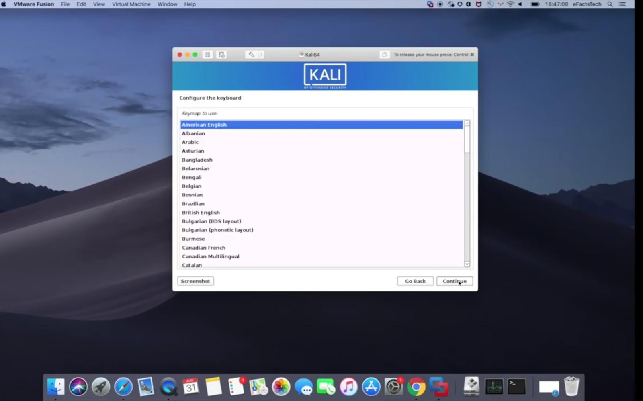Click the volume speaker icon in menu bar
Viewport: 643px width, 401px height.
coord(520,4)
